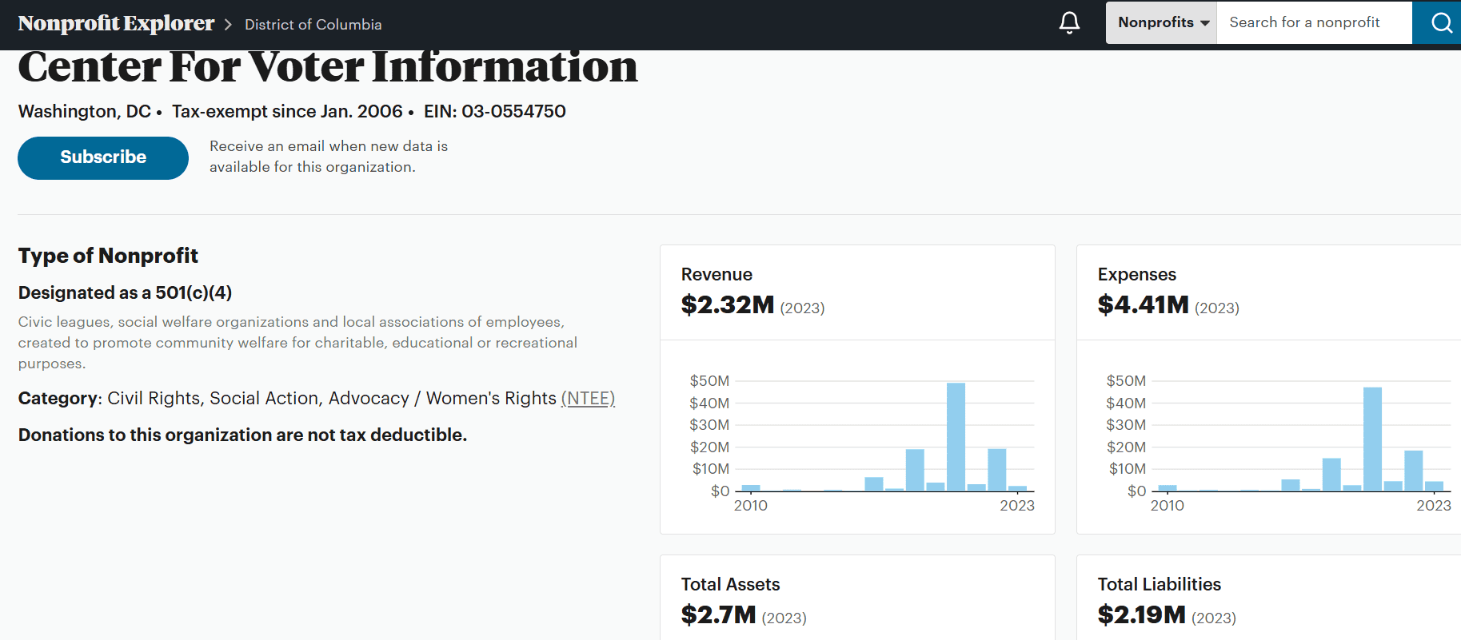Type in the Search for a nonprofit field
The image size is (1461, 640).
coord(1313,22)
